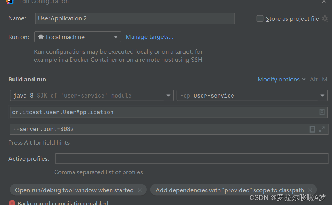The width and height of the screenshot is (332, 205).
Task: Click the IntelliJ logo in title bar
Action: tap(10, 2)
